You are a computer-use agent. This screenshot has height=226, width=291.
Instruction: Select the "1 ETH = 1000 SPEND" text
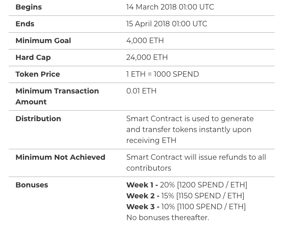click(162, 74)
